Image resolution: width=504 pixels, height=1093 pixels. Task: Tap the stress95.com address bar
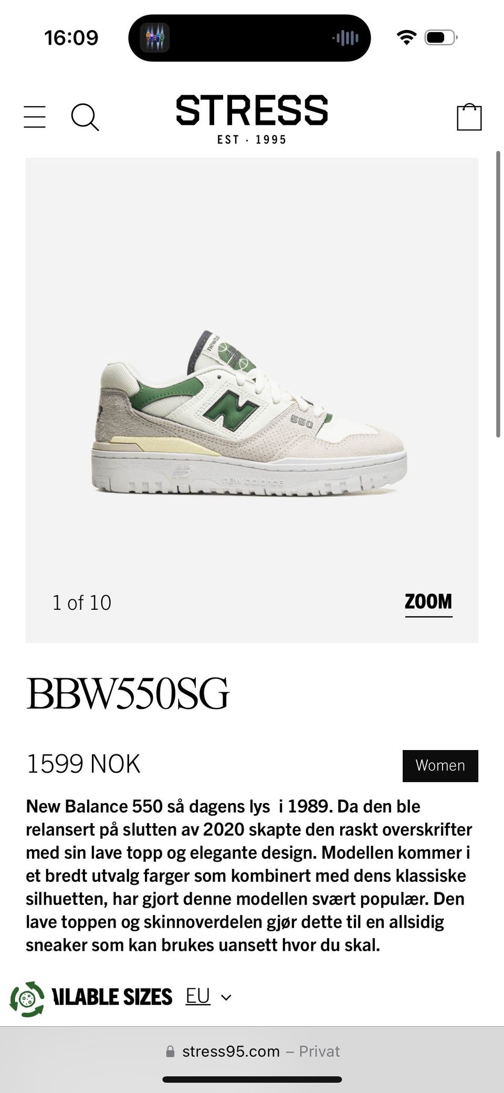(x=252, y=1051)
